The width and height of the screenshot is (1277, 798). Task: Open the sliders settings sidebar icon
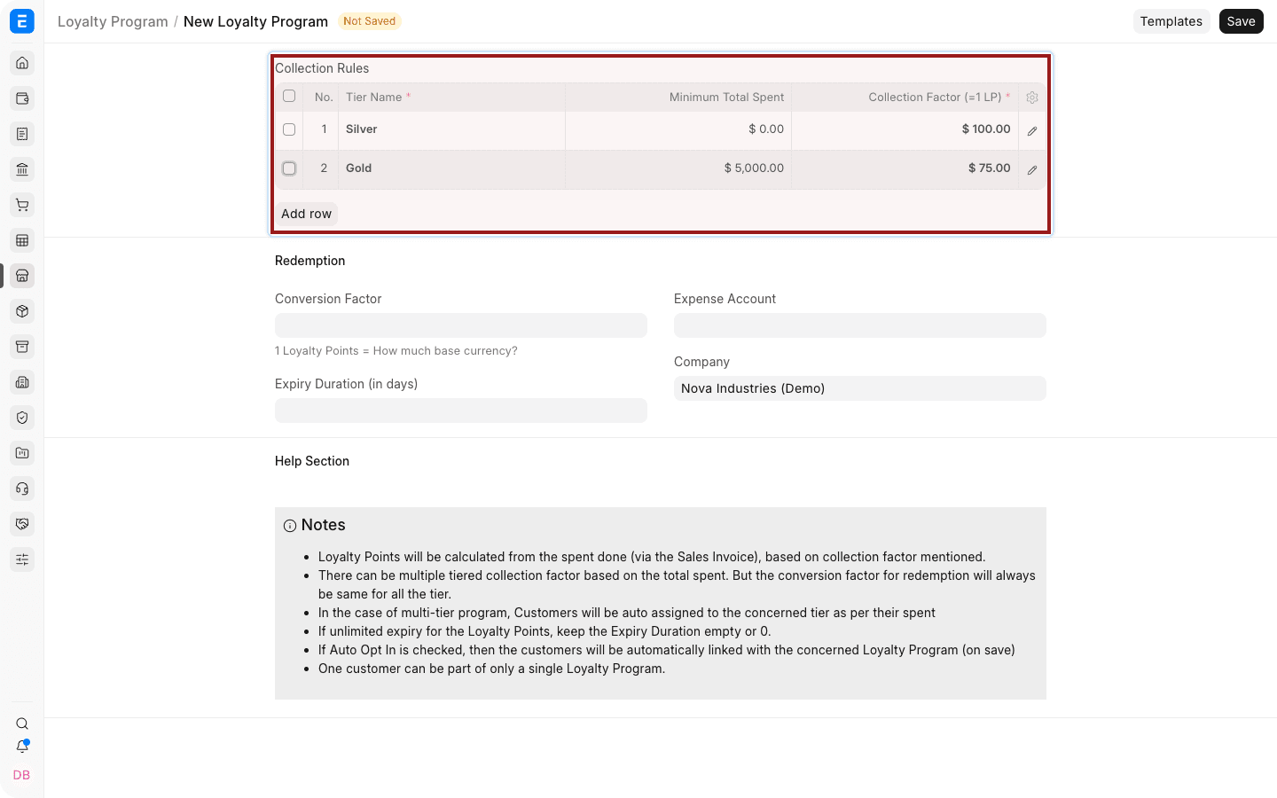click(x=22, y=559)
